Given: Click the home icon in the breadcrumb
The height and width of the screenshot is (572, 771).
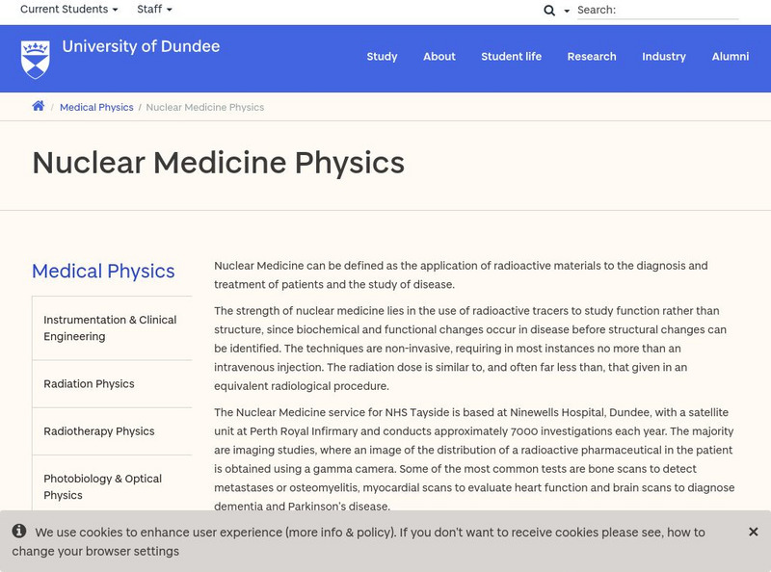Looking at the screenshot, I should (38, 107).
